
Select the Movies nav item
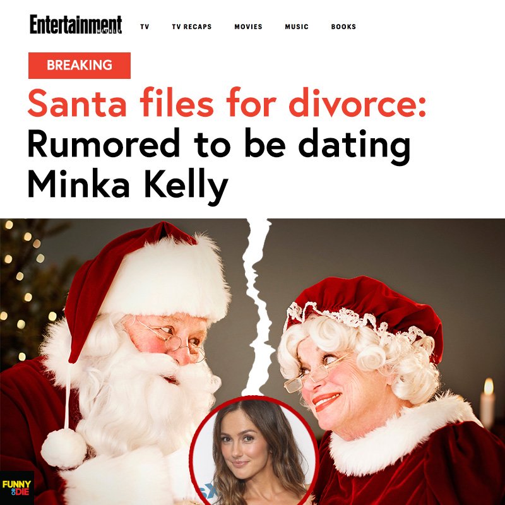(248, 27)
